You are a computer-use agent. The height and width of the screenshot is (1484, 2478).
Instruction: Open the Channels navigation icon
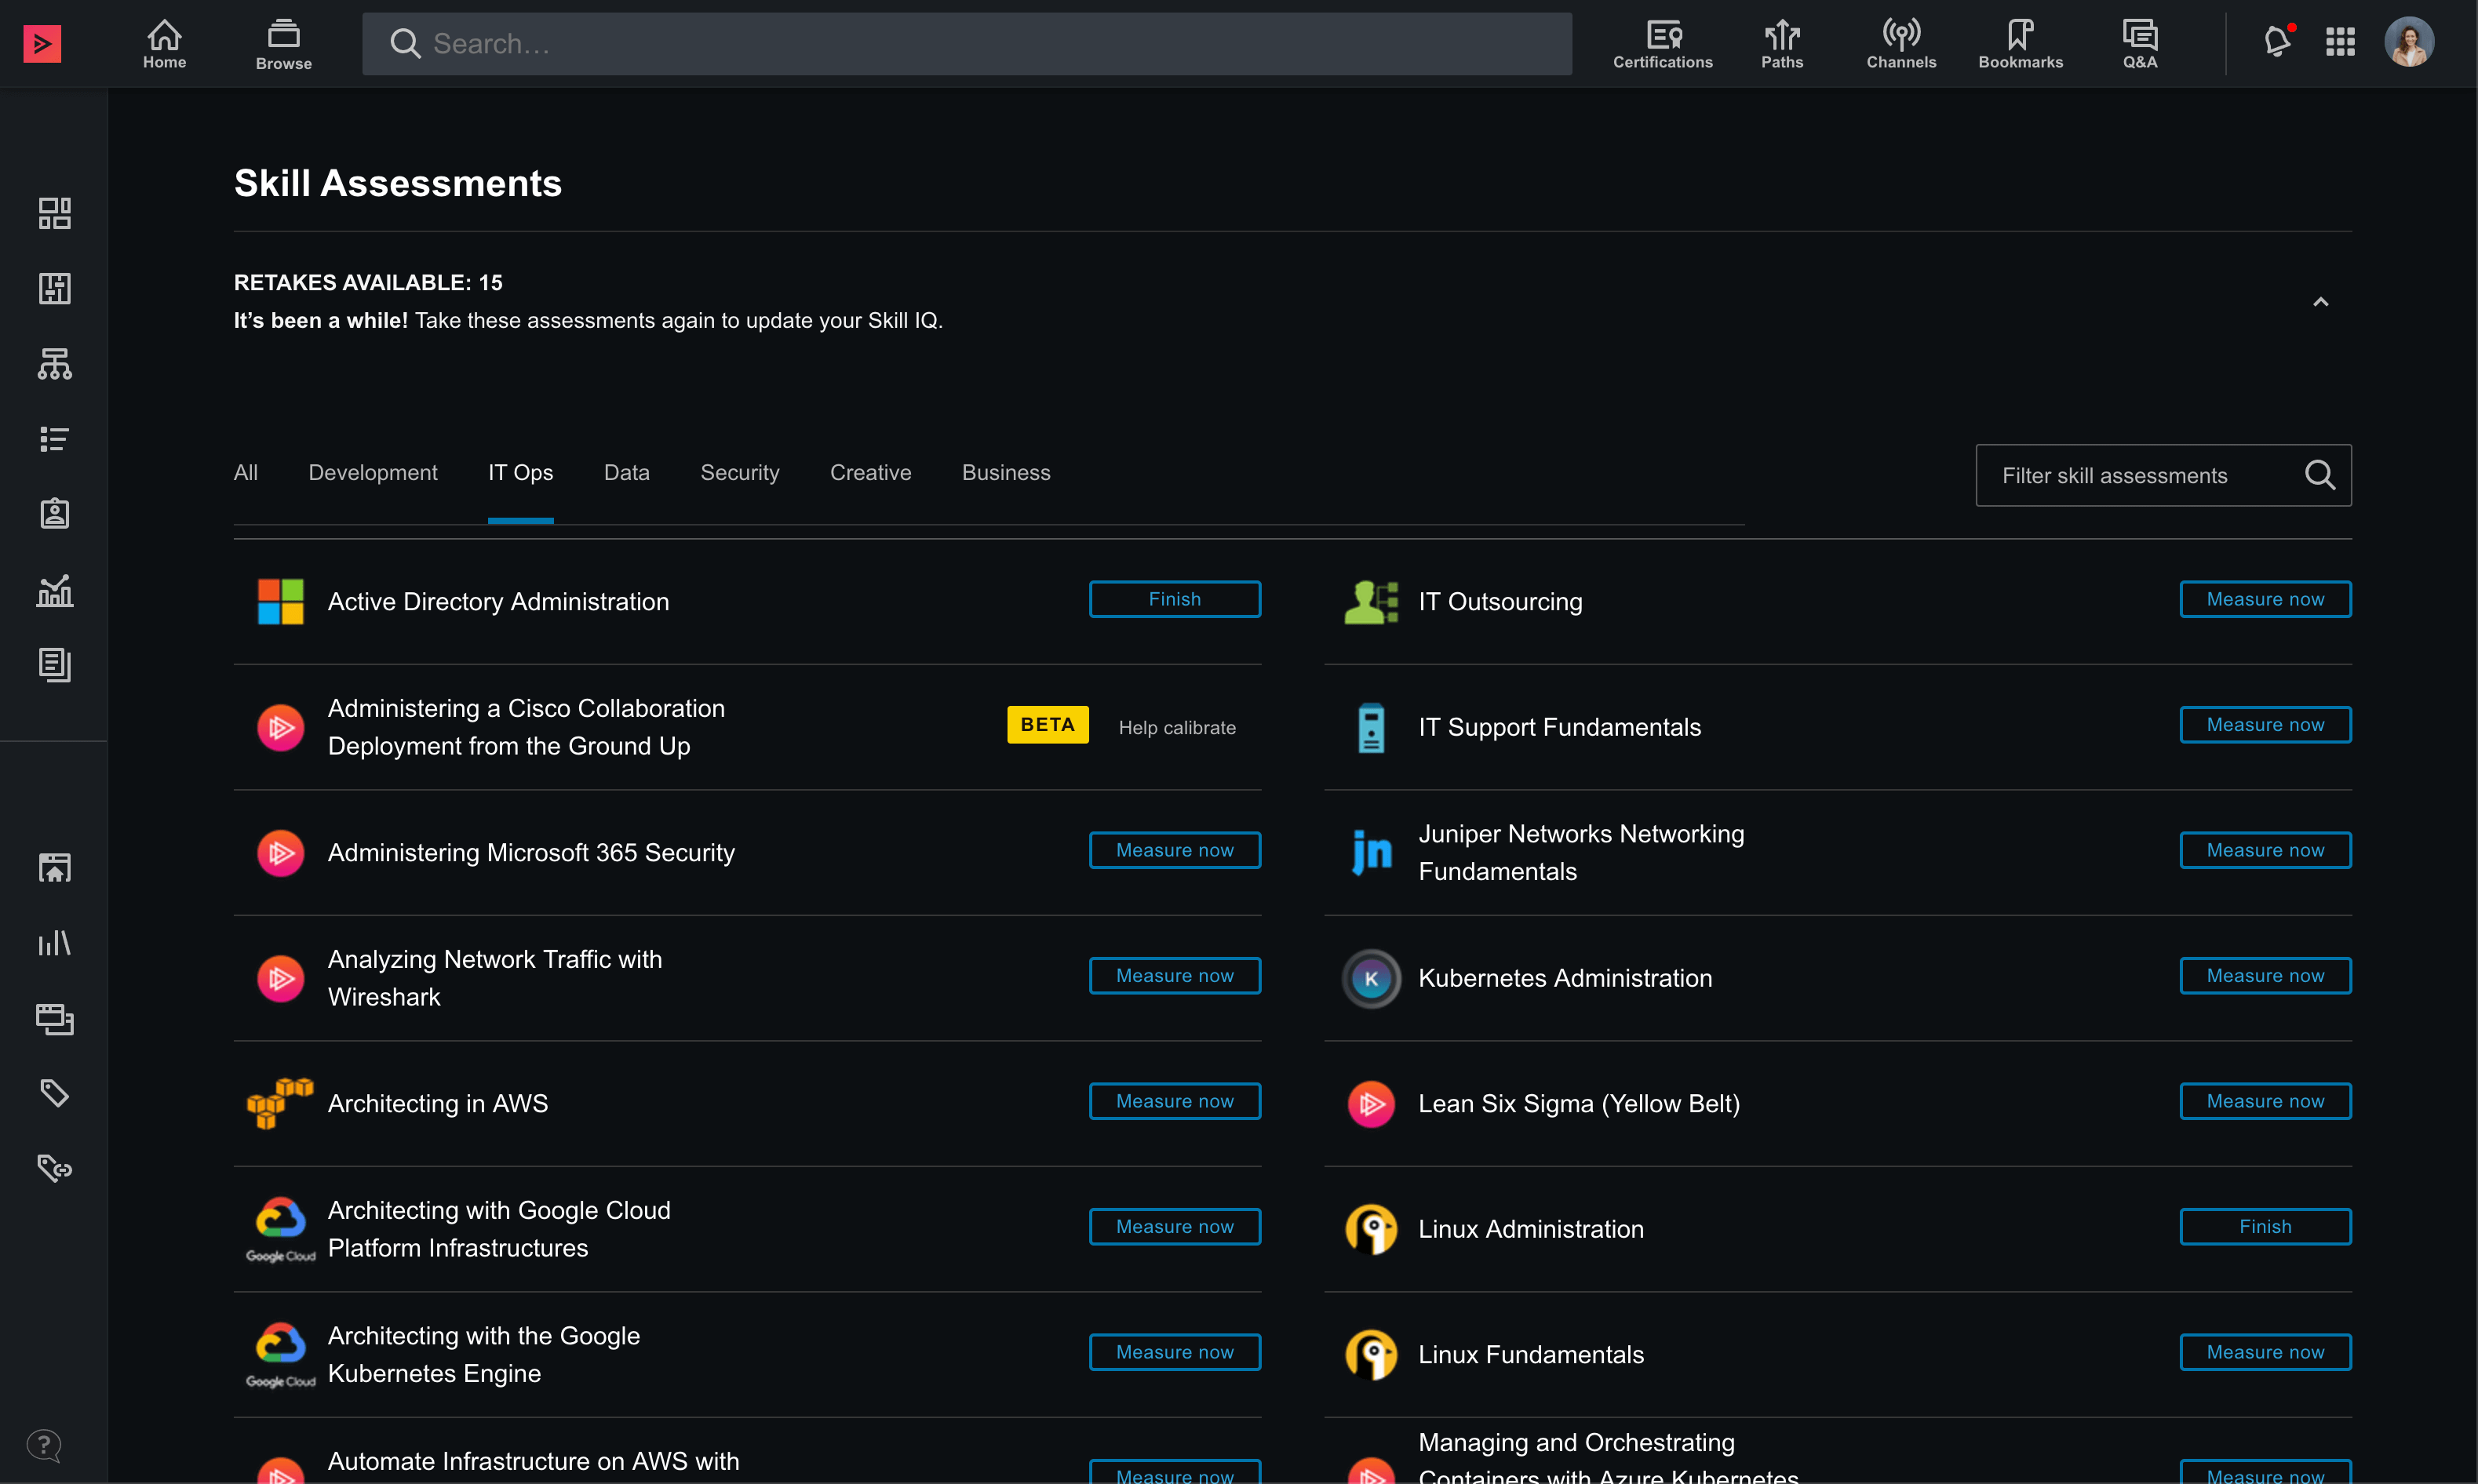(1900, 44)
